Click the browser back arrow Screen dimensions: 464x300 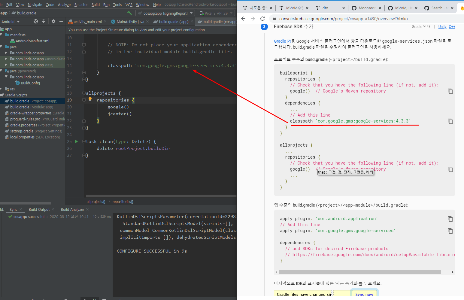(x=243, y=19)
